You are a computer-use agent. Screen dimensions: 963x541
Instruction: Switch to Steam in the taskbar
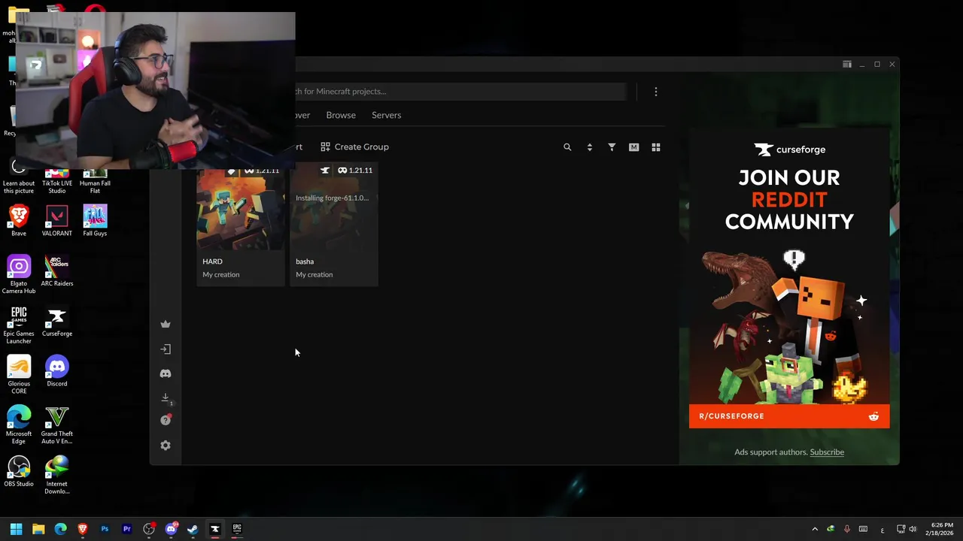(x=193, y=529)
